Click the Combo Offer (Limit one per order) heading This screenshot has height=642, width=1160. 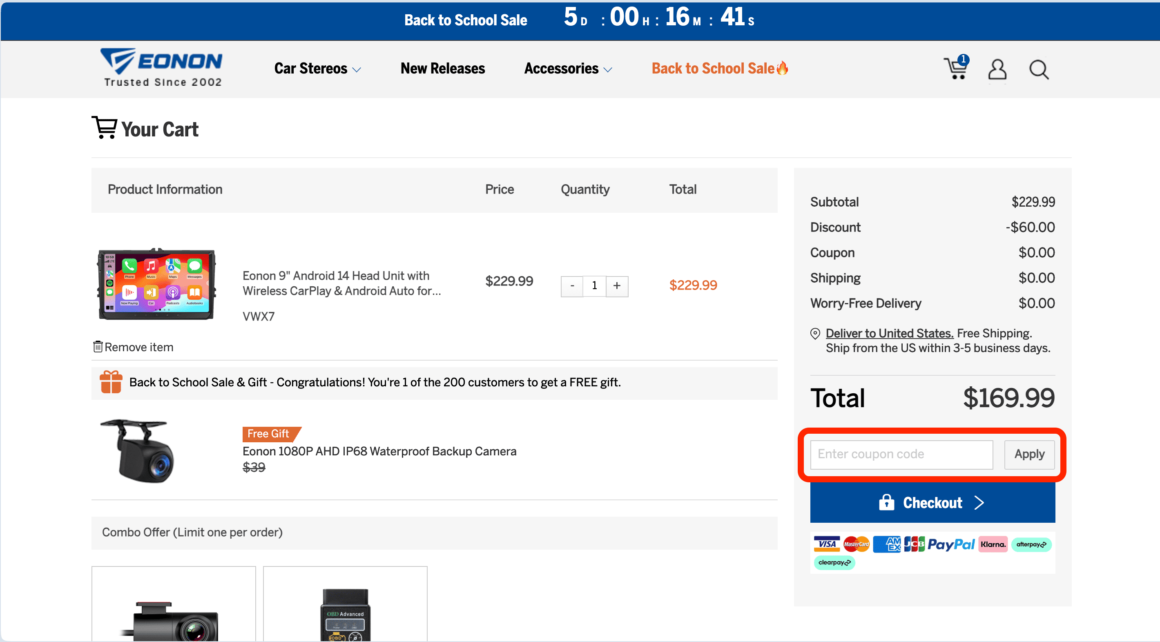pos(192,532)
